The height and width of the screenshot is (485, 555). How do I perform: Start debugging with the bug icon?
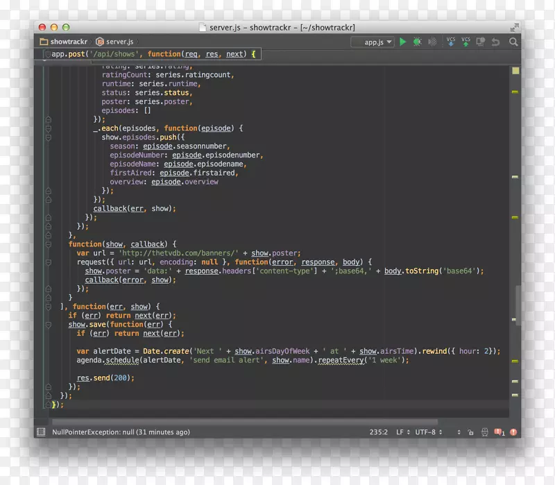pyautogui.click(x=417, y=42)
